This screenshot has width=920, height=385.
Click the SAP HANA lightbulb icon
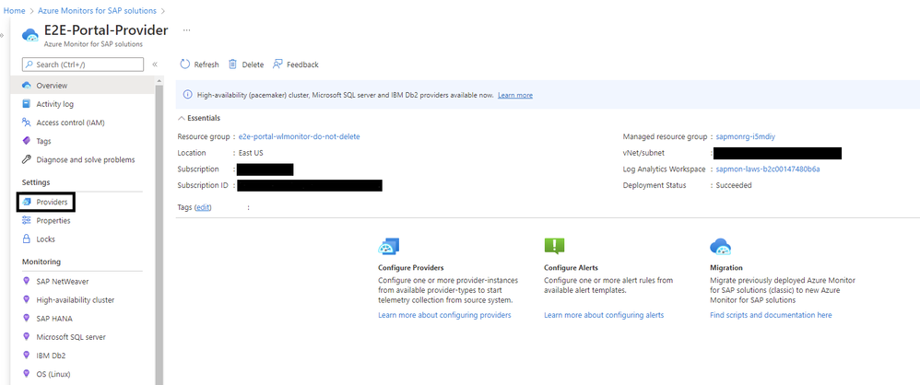pos(26,318)
